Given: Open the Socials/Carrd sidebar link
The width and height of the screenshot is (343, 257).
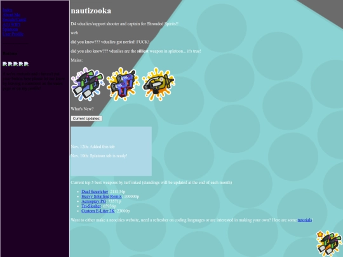Looking at the screenshot, I should coord(15,20).
